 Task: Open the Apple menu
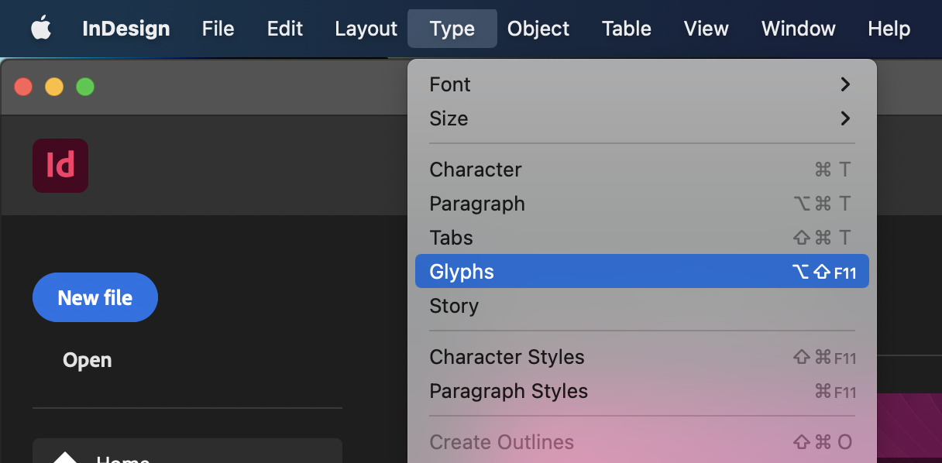pos(40,28)
